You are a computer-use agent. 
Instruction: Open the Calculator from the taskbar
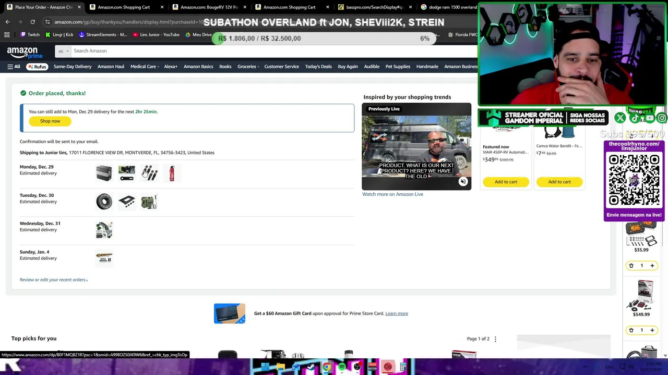[403, 367]
